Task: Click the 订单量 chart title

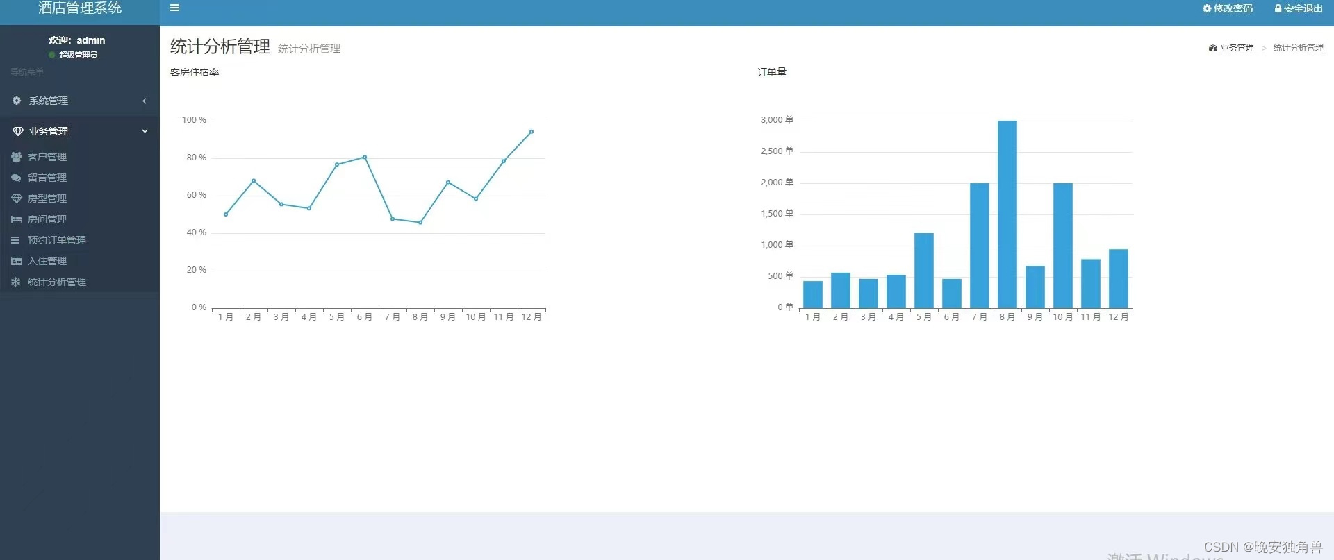Action: [772, 72]
